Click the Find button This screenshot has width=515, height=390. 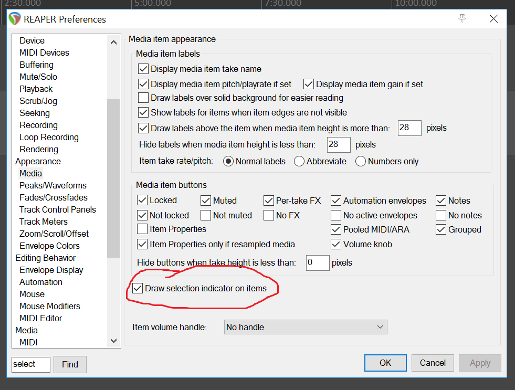pyautogui.click(x=70, y=364)
